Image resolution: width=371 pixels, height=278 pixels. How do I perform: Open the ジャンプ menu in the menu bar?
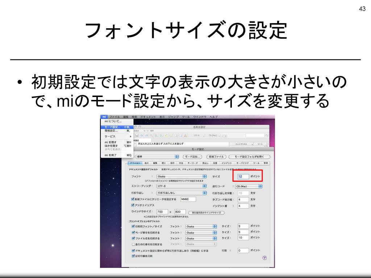[173, 117]
